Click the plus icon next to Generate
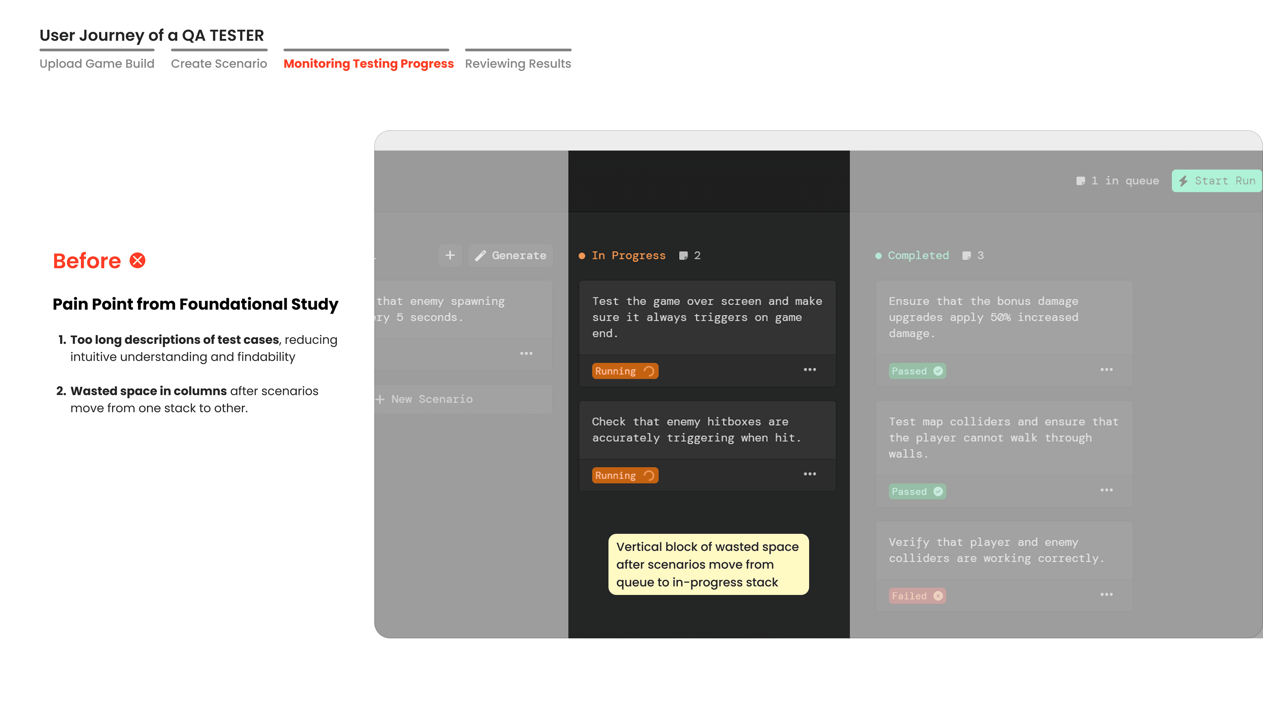Viewport: 1263px width, 710px height. tap(450, 255)
